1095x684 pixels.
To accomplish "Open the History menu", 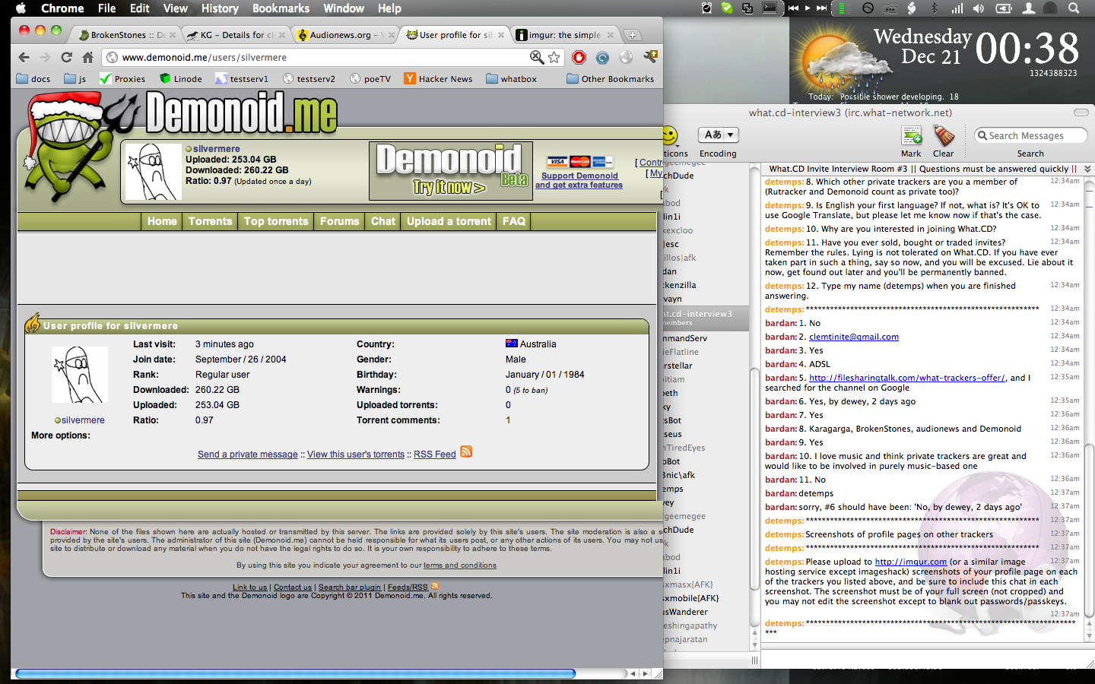I will (220, 8).
